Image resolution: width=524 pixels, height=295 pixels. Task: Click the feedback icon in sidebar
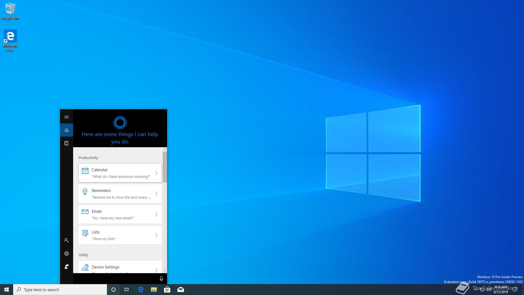[66, 267]
